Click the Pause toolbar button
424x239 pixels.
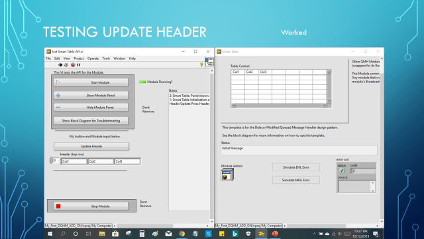click(79, 65)
